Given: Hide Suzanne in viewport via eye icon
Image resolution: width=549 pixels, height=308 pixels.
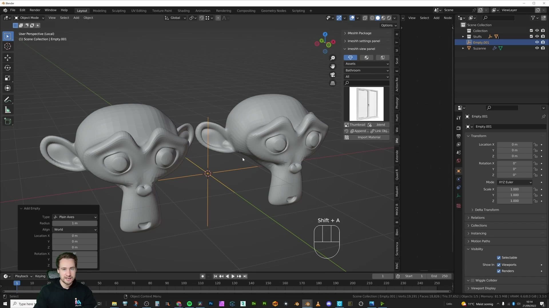Looking at the screenshot, I should tap(537, 48).
